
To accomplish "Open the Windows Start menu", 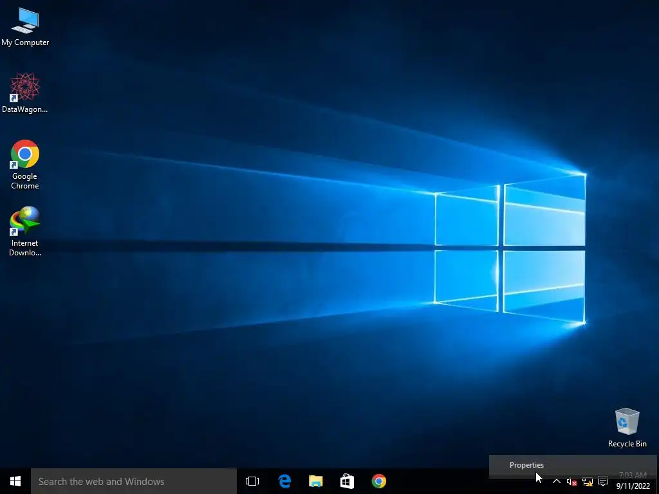I will point(15,481).
